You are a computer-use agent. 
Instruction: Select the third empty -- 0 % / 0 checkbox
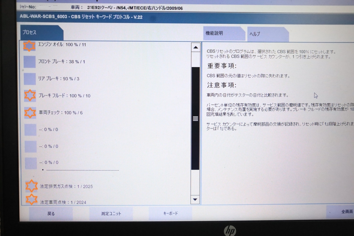click(x=31, y=163)
